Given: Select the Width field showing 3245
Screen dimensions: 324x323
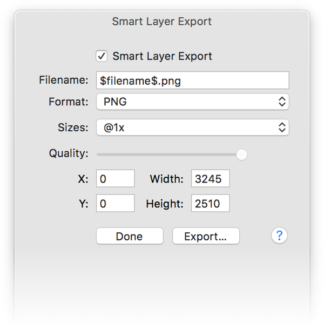Looking at the screenshot, I should [210, 178].
